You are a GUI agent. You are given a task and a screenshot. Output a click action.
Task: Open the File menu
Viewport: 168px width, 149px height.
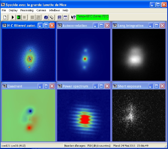point(4,11)
